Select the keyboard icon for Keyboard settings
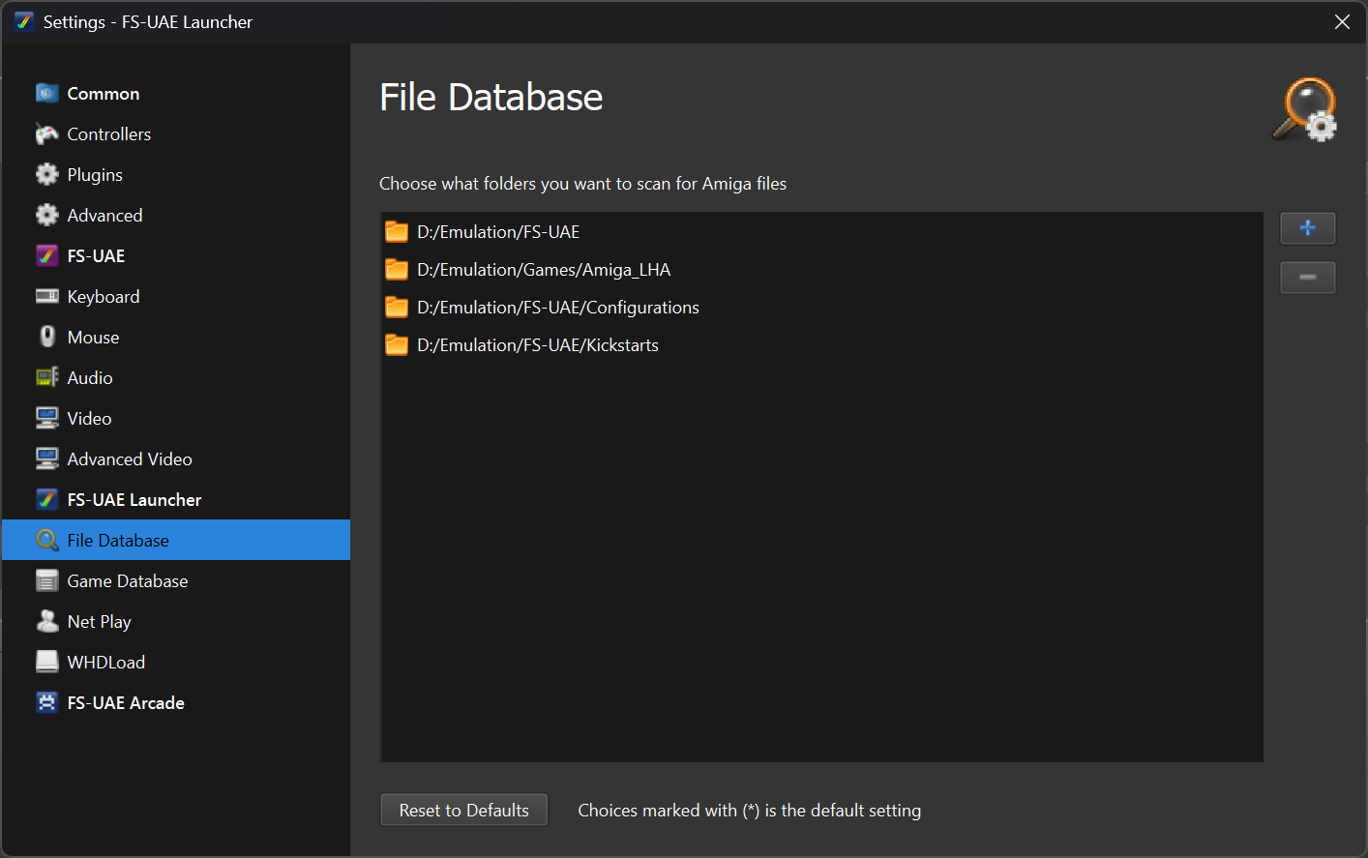This screenshot has height=858, width=1368. pos(46,296)
